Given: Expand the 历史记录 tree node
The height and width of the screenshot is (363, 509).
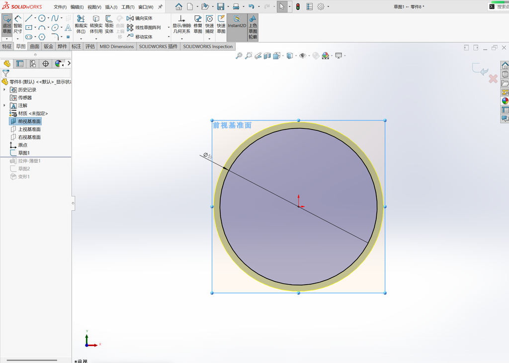Looking at the screenshot, I should click(x=4, y=90).
